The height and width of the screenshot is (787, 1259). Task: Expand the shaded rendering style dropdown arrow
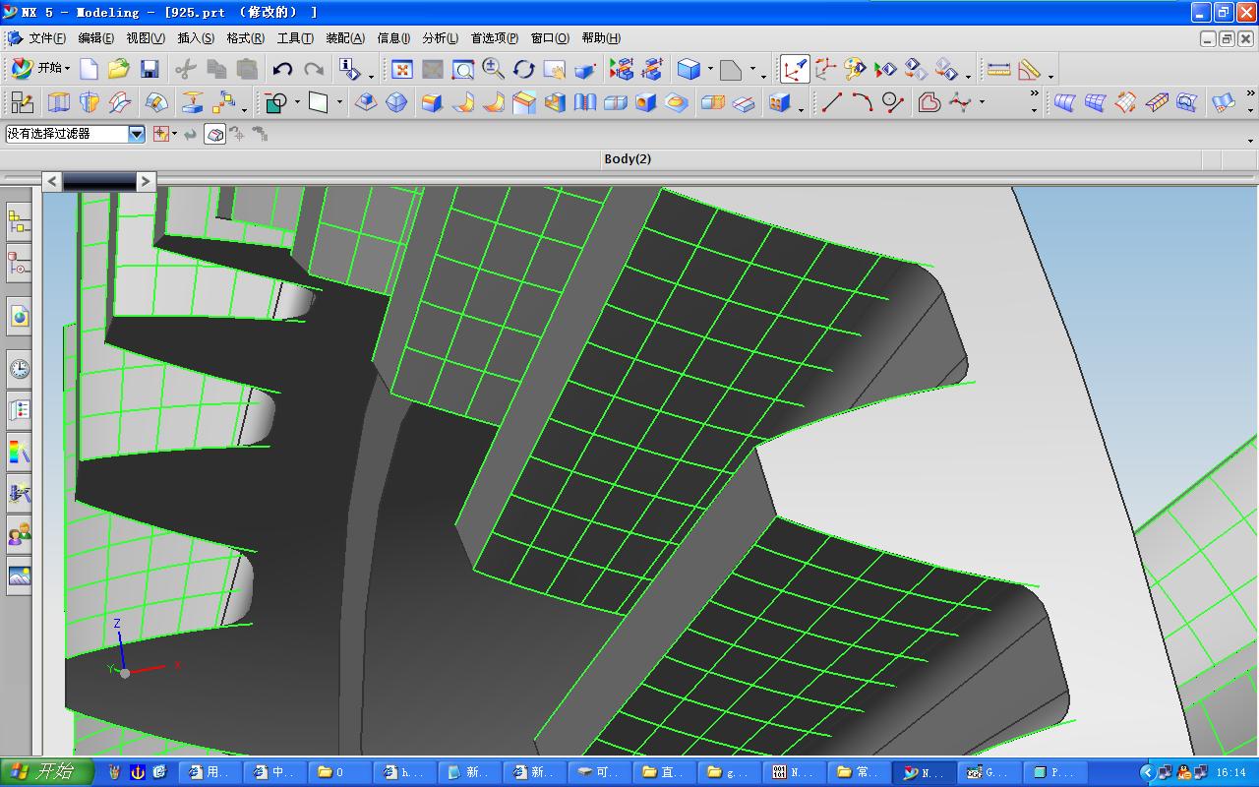[709, 71]
